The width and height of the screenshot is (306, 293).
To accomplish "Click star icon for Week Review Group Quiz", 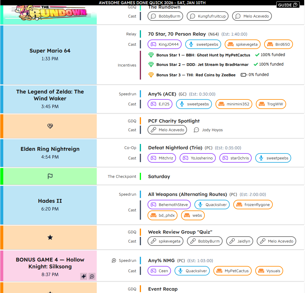I will (x=50, y=237).
